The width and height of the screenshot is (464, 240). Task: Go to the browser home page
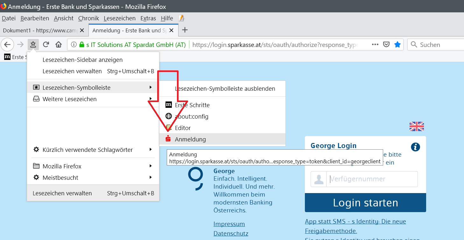[59, 45]
